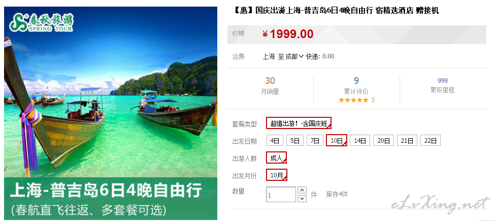This screenshot has width=495, height=221.
Task: Choose the 14日 departure date
Action: pos(360,141)
